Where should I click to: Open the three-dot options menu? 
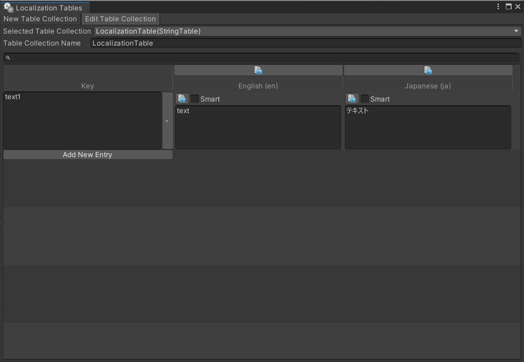pyautogui.click(x=498, y=7)
